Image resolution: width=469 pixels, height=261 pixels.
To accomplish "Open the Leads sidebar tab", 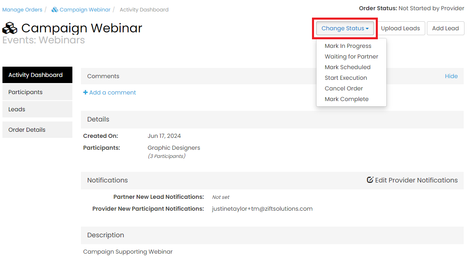I will click(x=37, y=109).
